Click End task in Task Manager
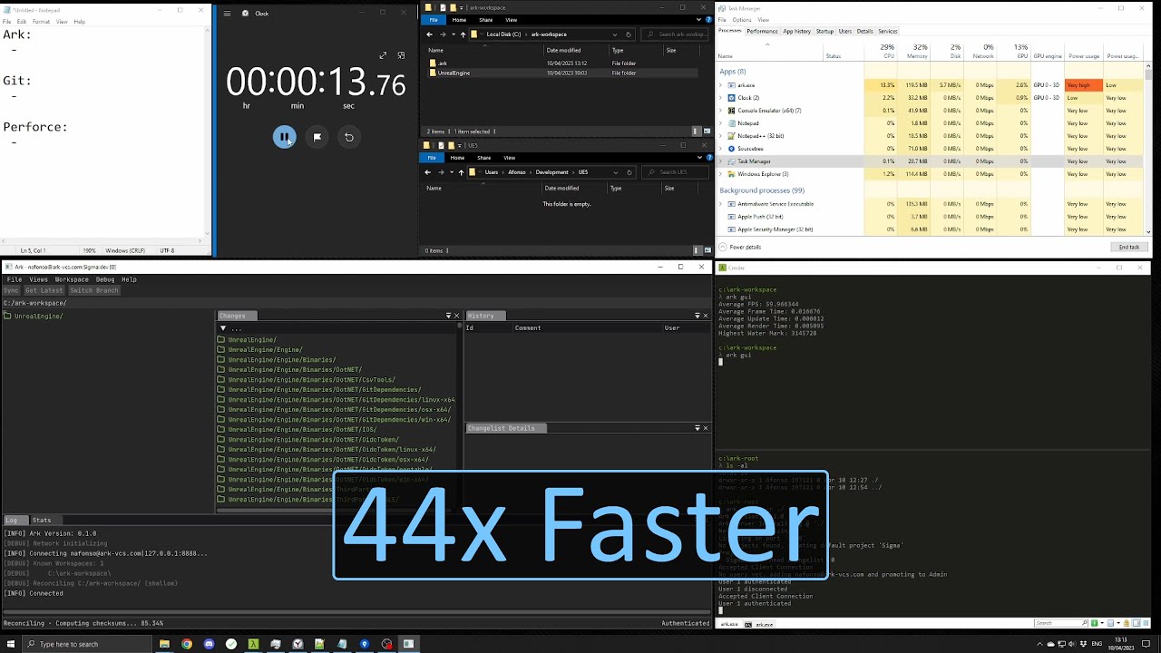The image size is (1161, 653). coord(1127,247)
